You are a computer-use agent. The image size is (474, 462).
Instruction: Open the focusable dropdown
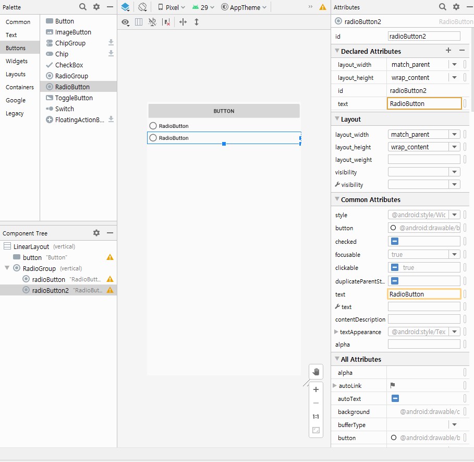454,254
